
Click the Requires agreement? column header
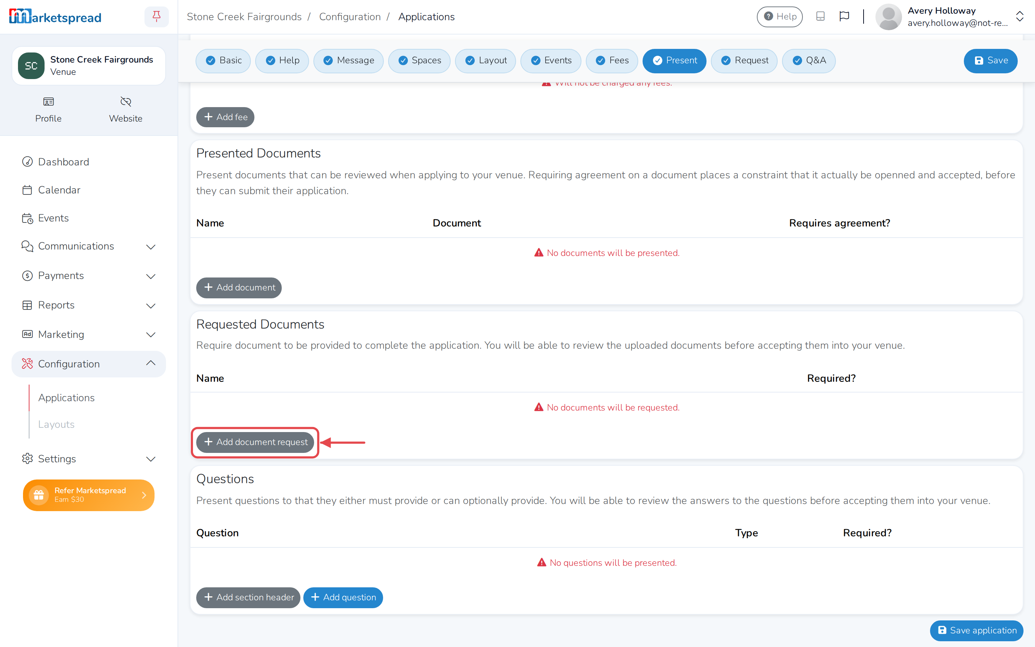(839, 223)
